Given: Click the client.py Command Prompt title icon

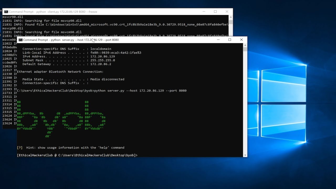Looking at the screenshot, I should (6, 12).
